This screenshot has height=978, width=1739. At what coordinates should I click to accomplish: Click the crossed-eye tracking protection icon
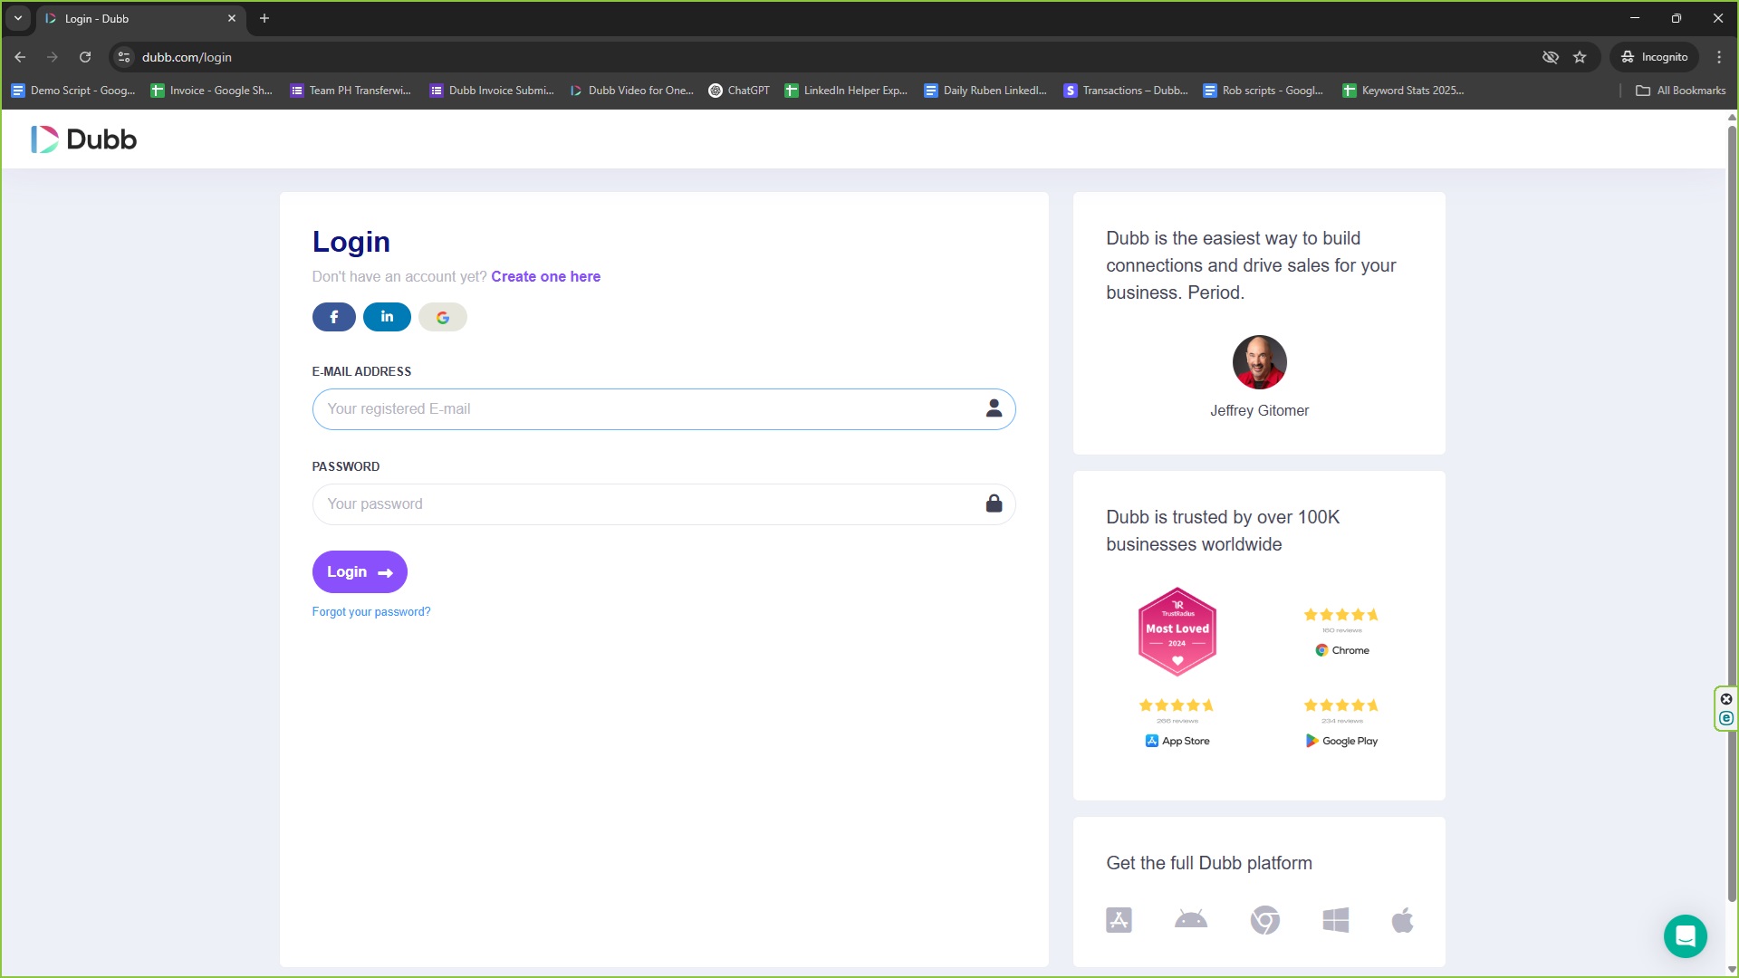click(x=1551, y=57)
